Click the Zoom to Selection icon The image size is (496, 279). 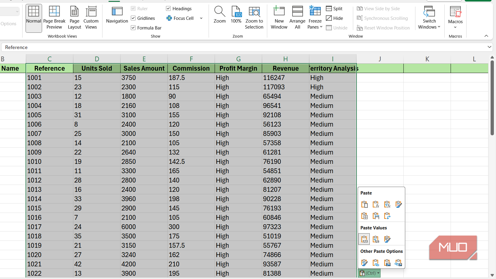pos(254,18)
